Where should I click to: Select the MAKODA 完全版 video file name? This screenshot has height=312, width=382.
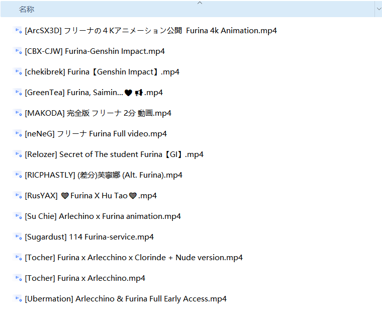pos(98,113)
